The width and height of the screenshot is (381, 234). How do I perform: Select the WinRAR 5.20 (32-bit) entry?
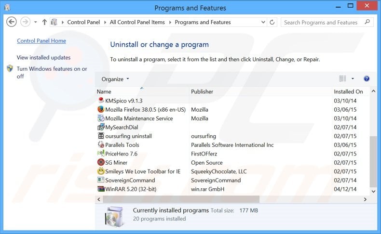131,189
